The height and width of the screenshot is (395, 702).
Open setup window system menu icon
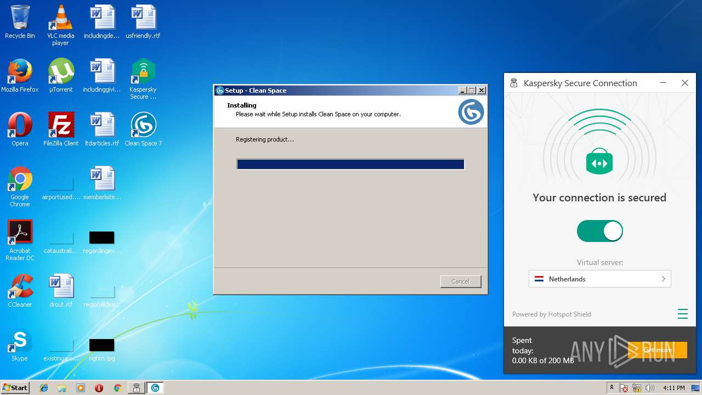[x=220, y=91]
